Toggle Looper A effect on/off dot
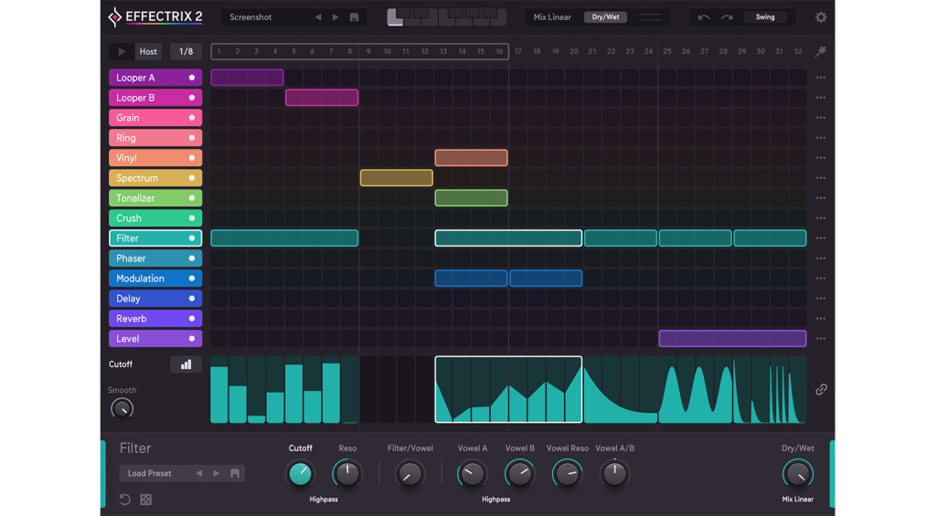This screenshot has width=936, height=516. tap(192, 78)
